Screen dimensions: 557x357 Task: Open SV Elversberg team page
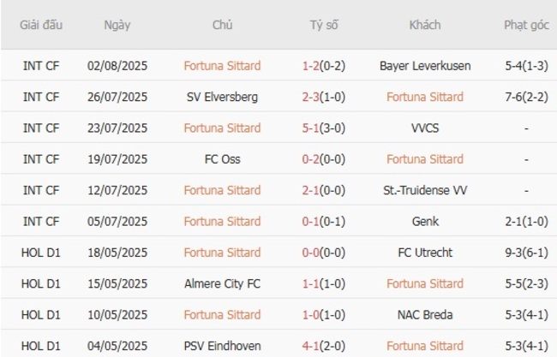222,97
